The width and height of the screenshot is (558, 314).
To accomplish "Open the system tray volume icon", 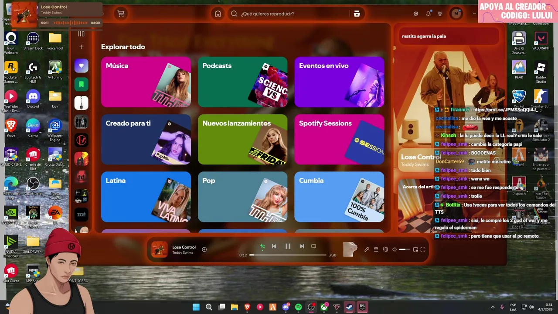I will click(x=531, y=307).
